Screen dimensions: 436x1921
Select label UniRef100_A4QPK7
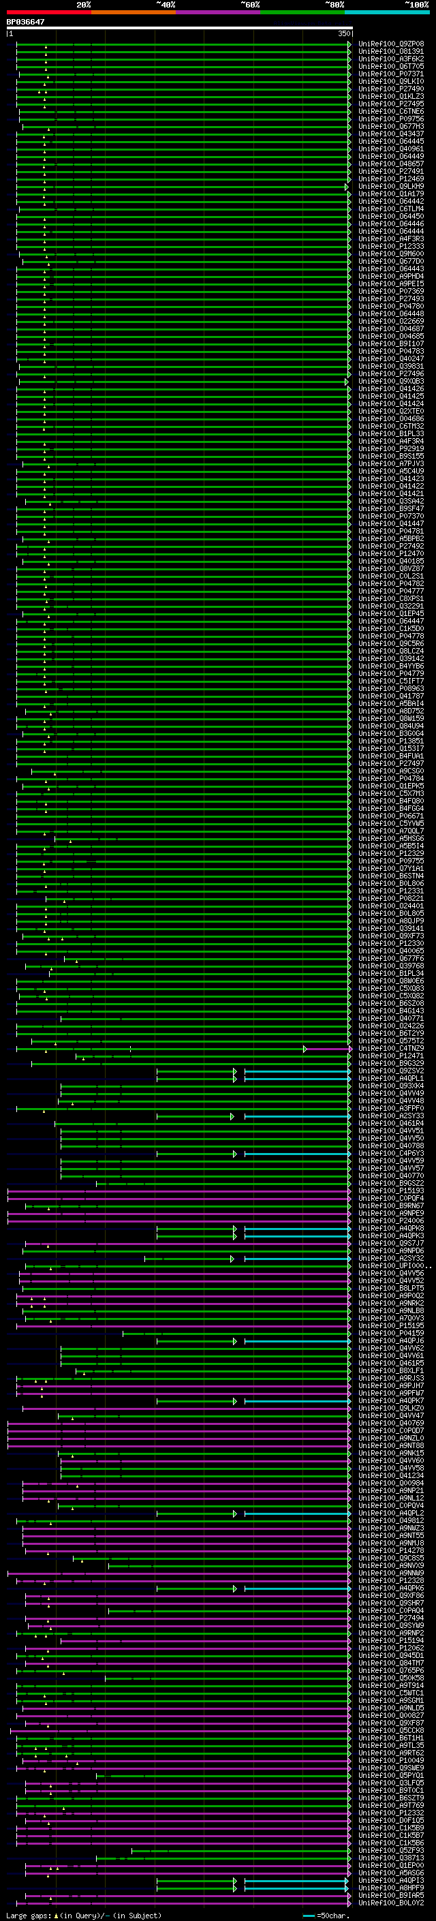(391, 1401)
